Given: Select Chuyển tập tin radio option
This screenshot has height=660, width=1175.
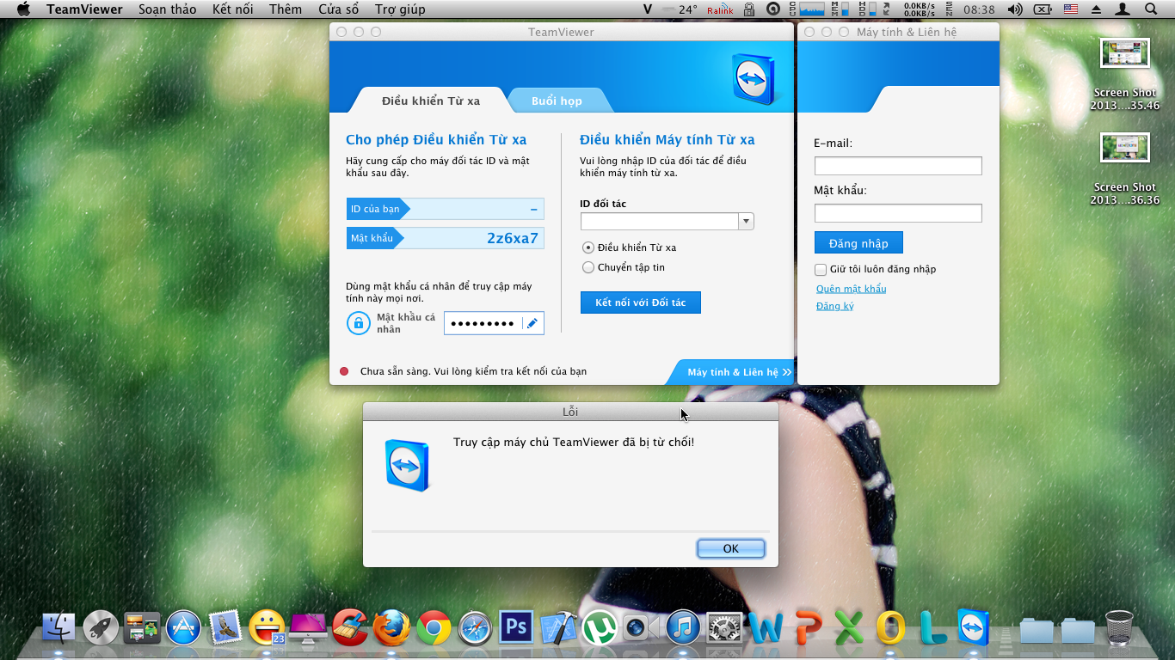Looking at the screenshot, I should click(x=588, y=267).
